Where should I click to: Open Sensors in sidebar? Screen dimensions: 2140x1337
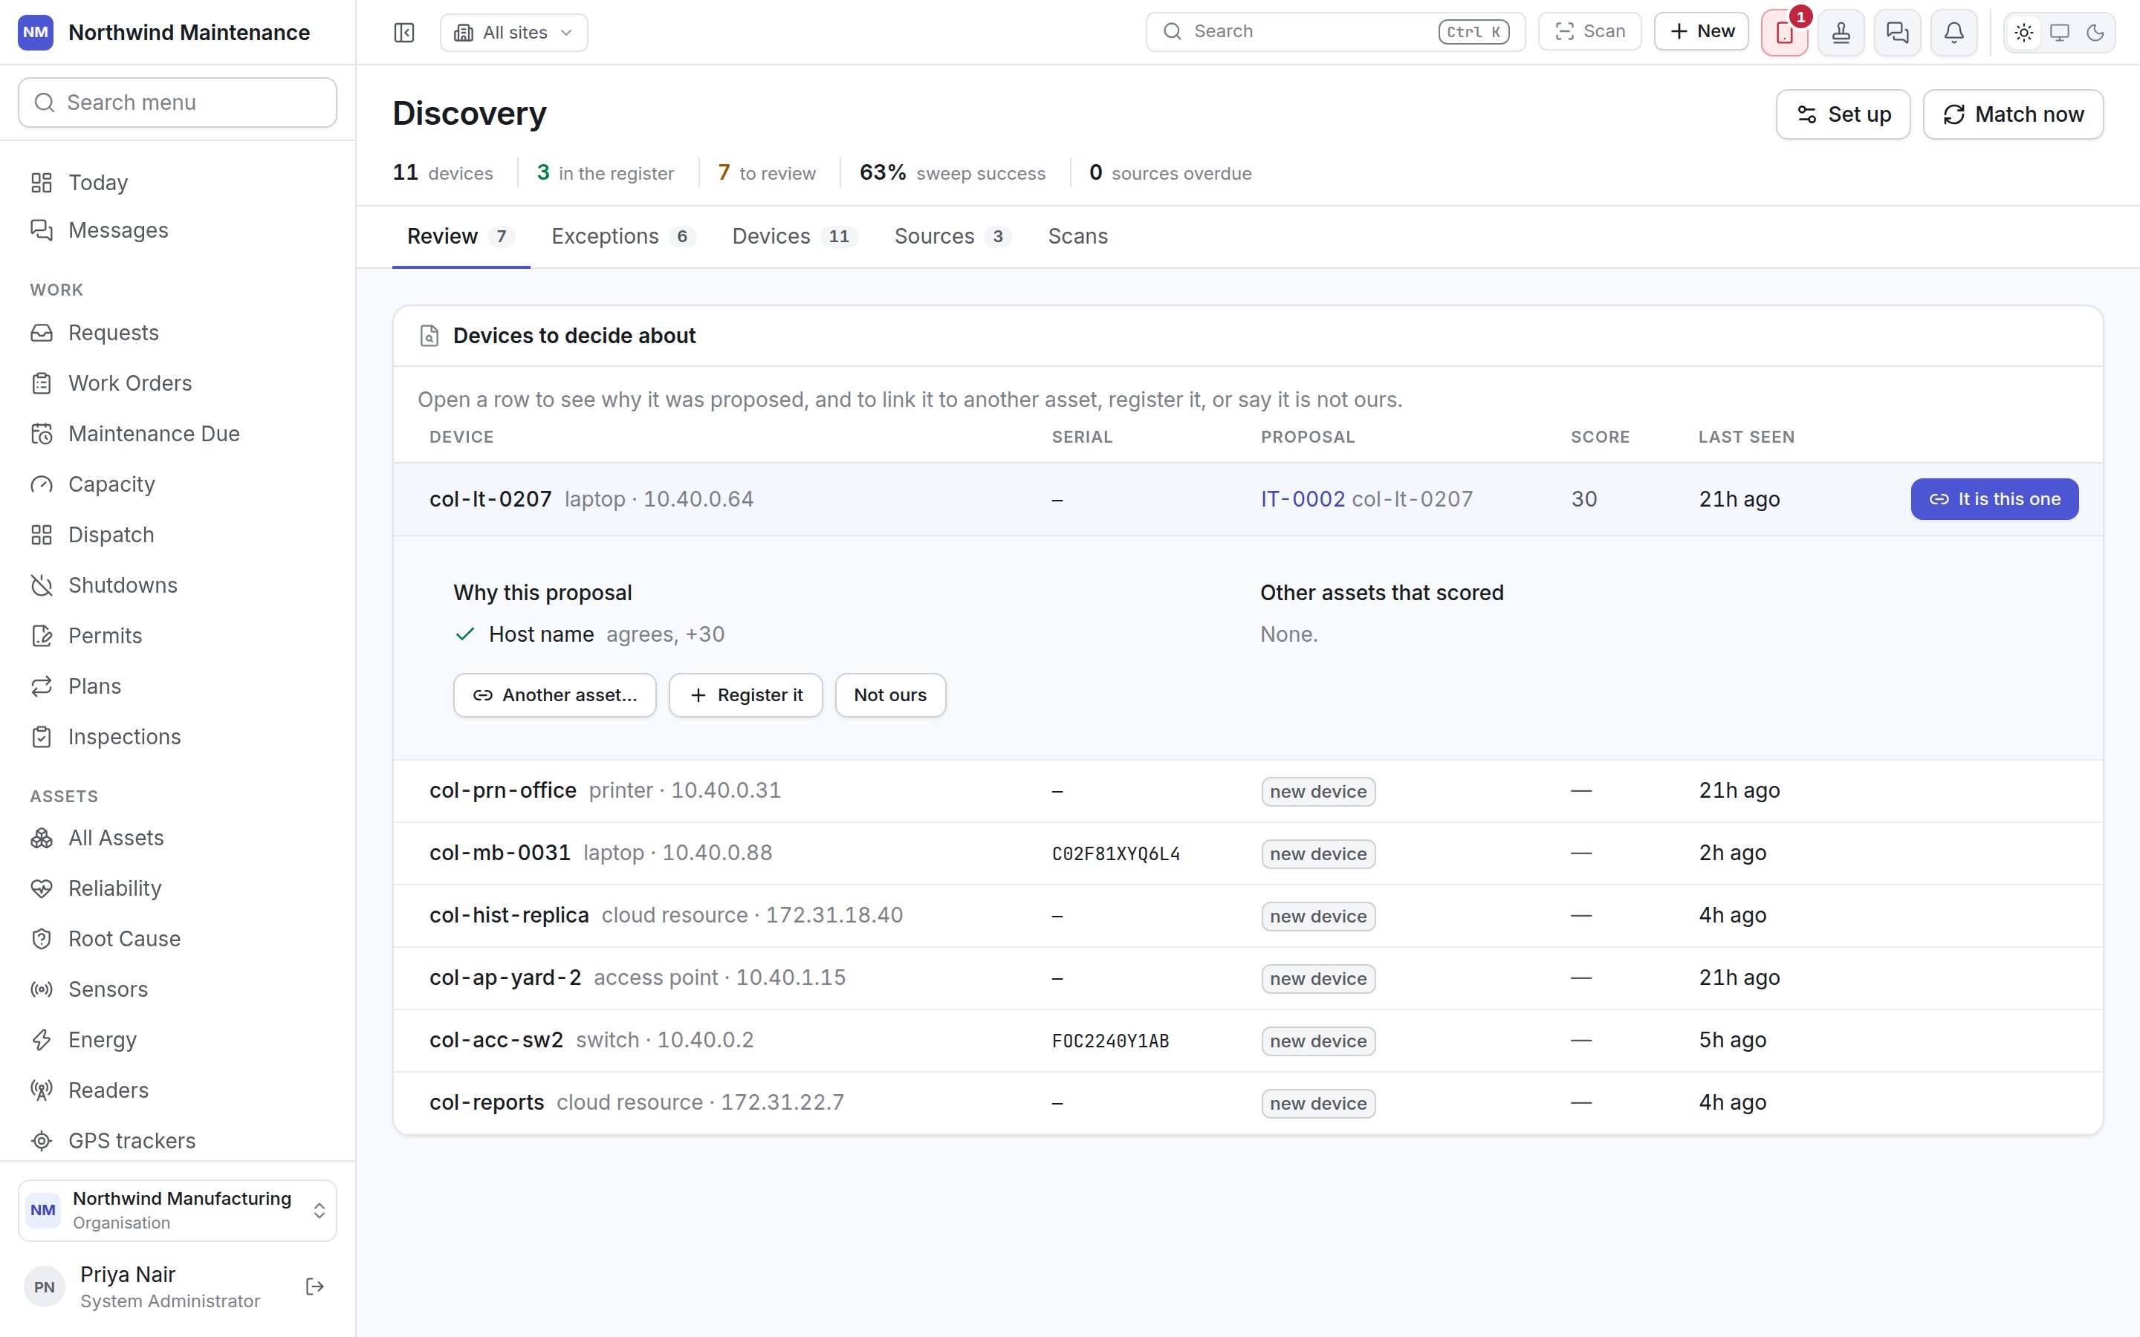(177, 989)
